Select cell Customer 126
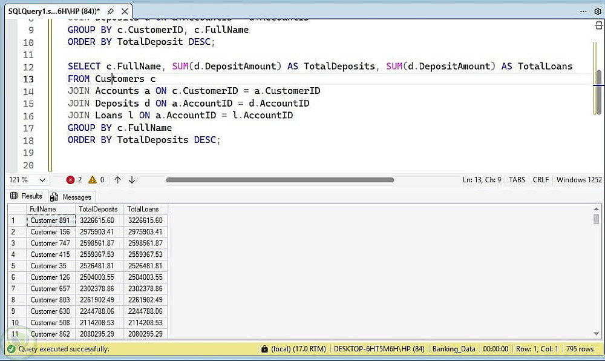Screen dimensions: 605x361 (51, 277)
